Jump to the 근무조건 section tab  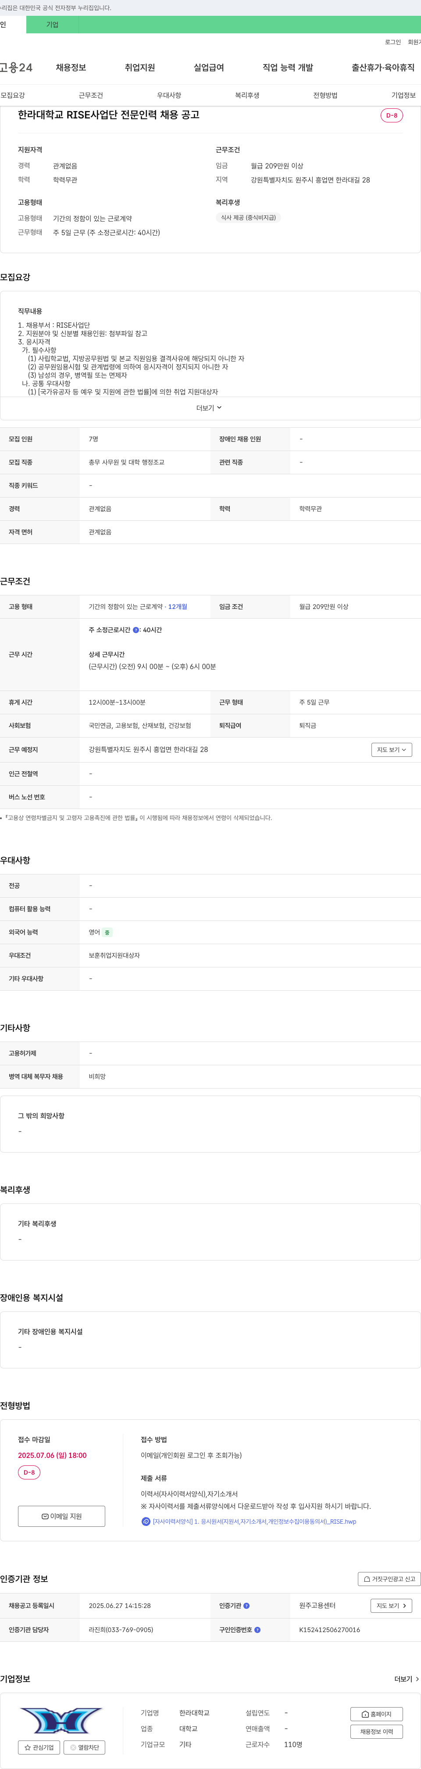click(91, 96)
